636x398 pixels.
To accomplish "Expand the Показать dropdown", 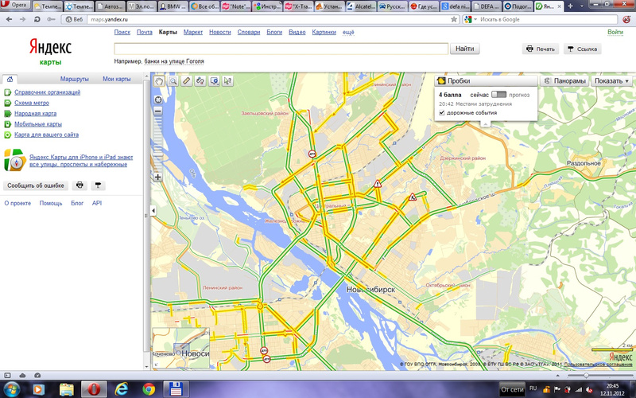I will 611,80.
